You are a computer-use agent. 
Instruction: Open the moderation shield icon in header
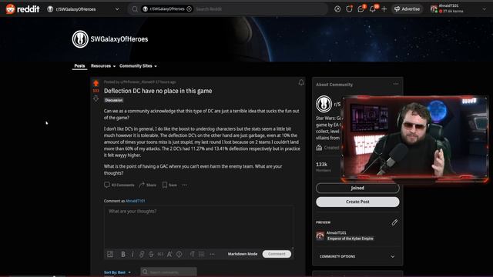click(349, 9)
